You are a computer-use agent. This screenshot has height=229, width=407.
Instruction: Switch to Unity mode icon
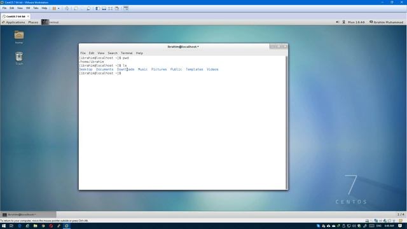click(117, 8)
